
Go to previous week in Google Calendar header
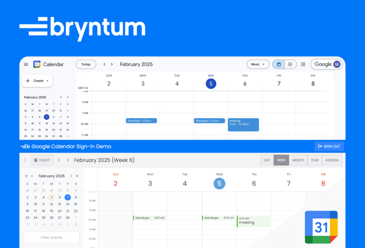click(x=104, y=64)
